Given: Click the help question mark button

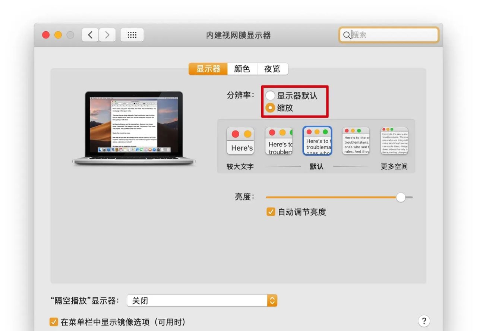Looking at the screenshot, I should click(424, 321).
